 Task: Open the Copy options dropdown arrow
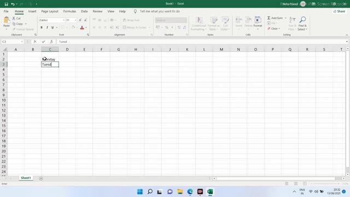coord(26,24)
